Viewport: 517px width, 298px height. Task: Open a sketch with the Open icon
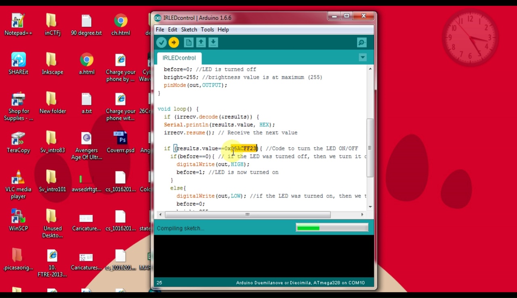tap(201, 42)
